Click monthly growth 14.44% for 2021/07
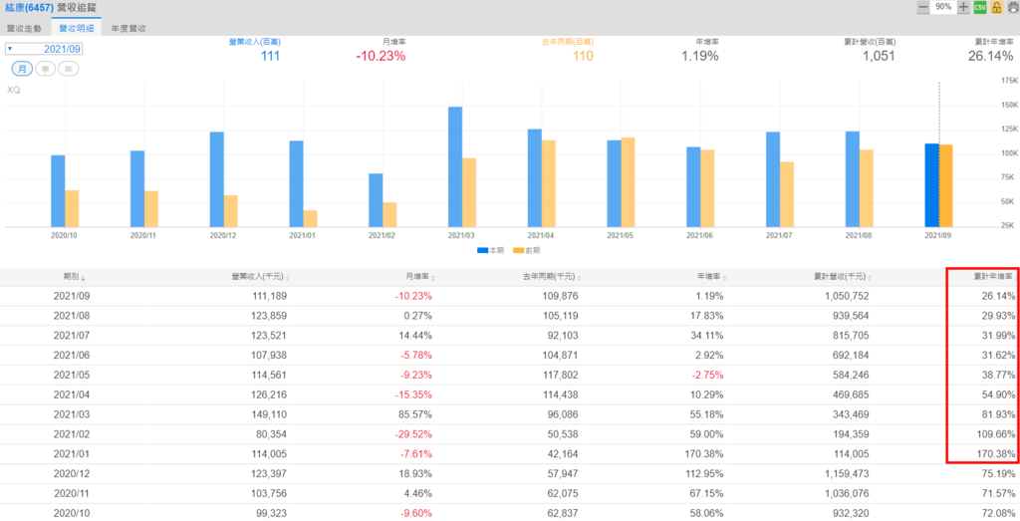 415,336
